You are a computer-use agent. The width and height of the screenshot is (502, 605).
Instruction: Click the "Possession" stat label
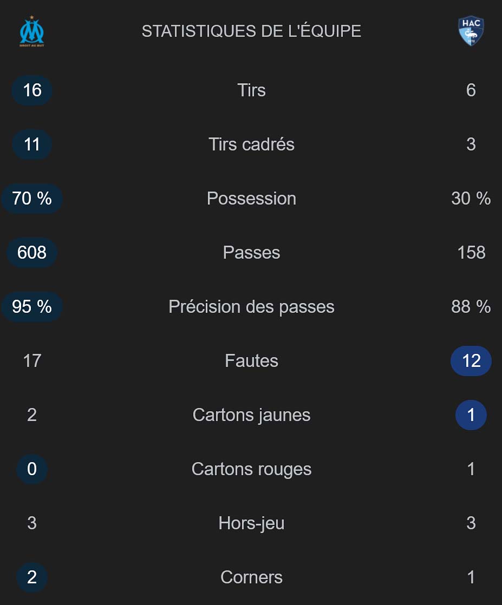(x=251, y=198)
